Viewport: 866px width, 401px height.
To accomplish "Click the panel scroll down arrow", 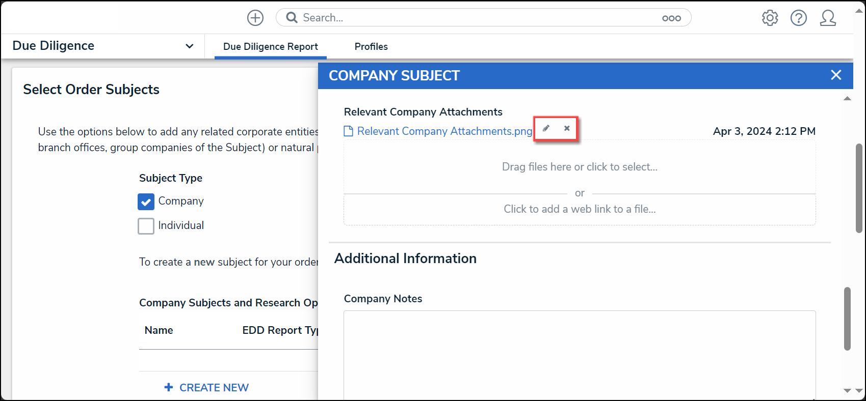I will 847,391.
